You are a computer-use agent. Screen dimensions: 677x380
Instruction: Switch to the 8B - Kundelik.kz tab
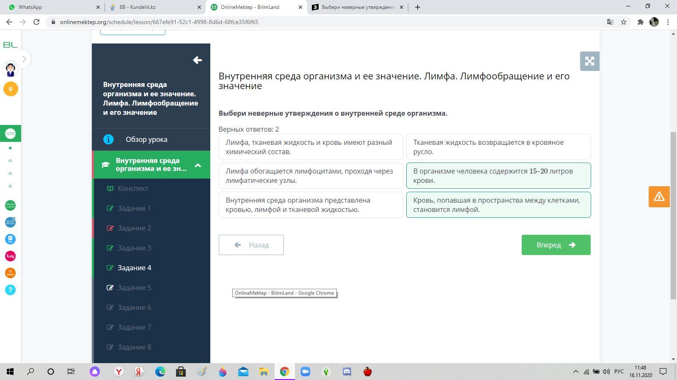(155, 7)
